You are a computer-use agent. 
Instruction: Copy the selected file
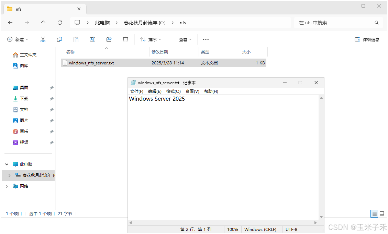point(59,39)
